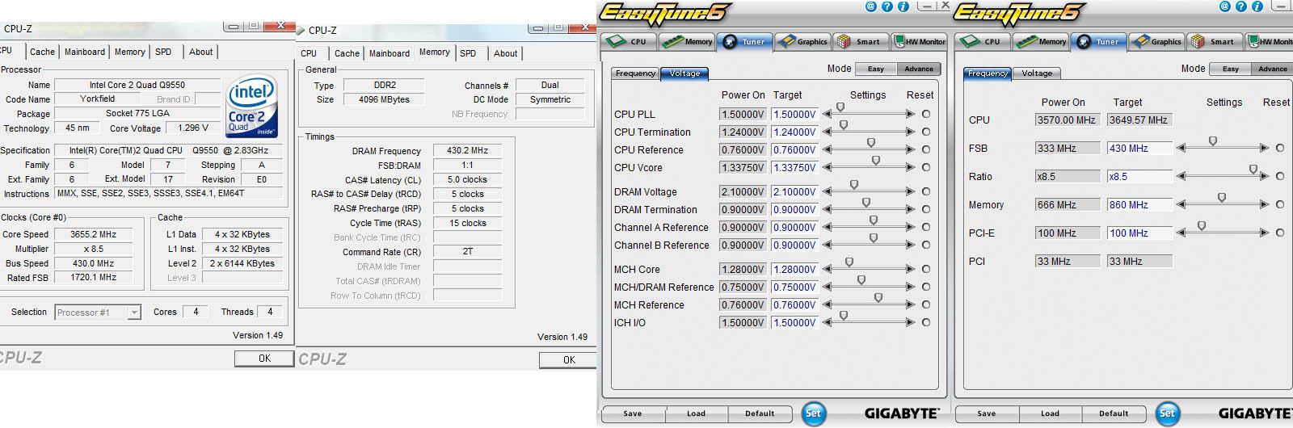Image resolution: width=1293 pixels, height=428 pixels.
Task: Click the decrease arrow on the CPU PLL slider
Action: [x=828, y=115]
